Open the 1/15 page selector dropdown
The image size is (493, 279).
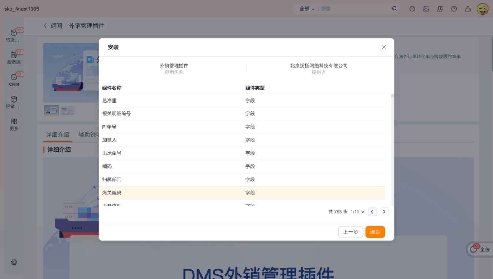click(x=357, y=211)
